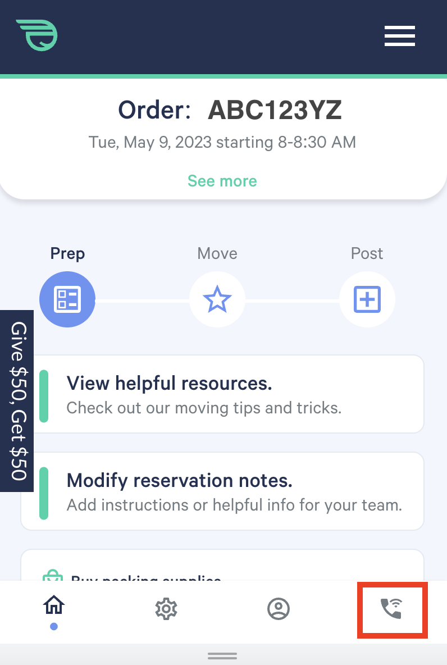This screenshot has height=665, width=447.
Task: Select the Prep checklist stage icon
Action: 67,299
